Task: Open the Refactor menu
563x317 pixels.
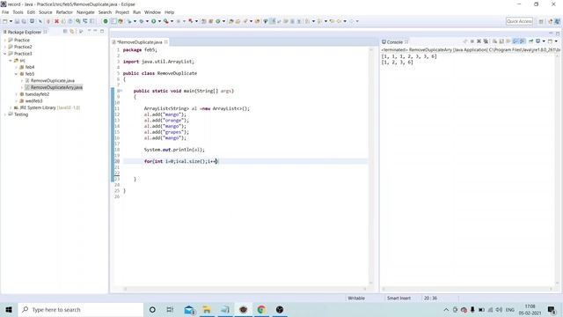Action: pos(64,12)
